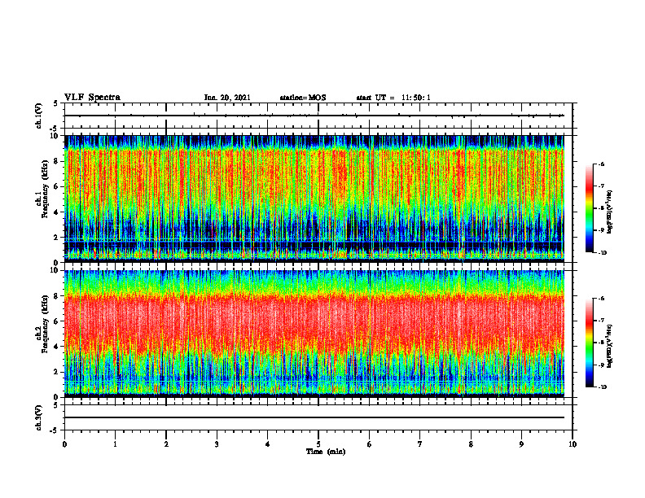Click time axis tick label '3'
This screenshot has width=645, height=498.
point(217,444)
